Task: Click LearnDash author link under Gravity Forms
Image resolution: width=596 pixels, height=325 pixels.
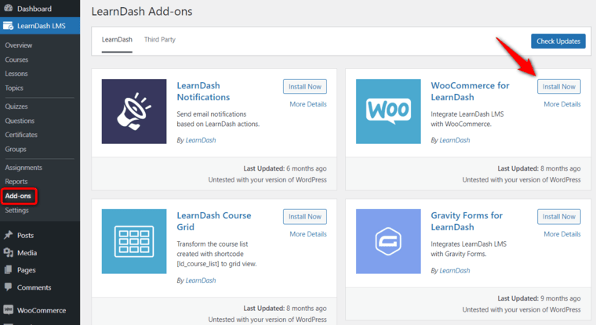Action: (455, 270)
